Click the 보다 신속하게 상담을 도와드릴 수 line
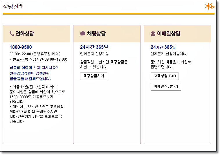Screen dimensions: 220x155 (36, 116)
